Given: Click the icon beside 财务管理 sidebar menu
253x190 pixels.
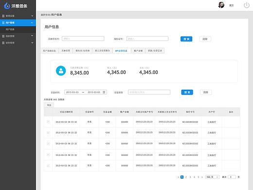Looking at the screenshot, I should tap(3, 43).
